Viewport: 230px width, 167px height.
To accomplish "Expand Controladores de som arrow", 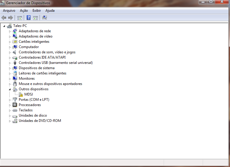I will tap(10, 52).
